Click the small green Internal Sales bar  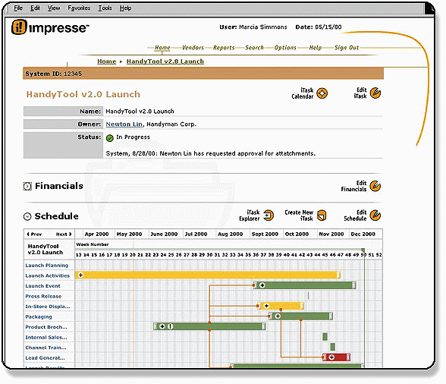pyautogui.click(x=325, y=337)
